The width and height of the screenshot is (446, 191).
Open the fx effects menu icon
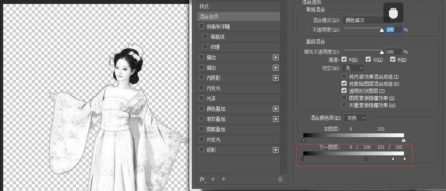click(x=202, y=179)
